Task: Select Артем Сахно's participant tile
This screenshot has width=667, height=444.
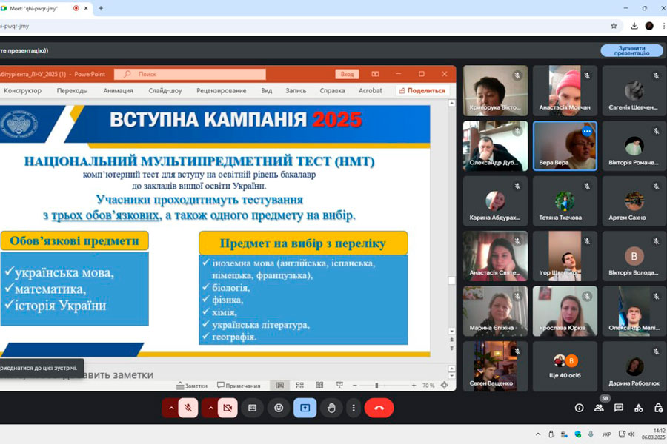Action: (x=634, y=201)
